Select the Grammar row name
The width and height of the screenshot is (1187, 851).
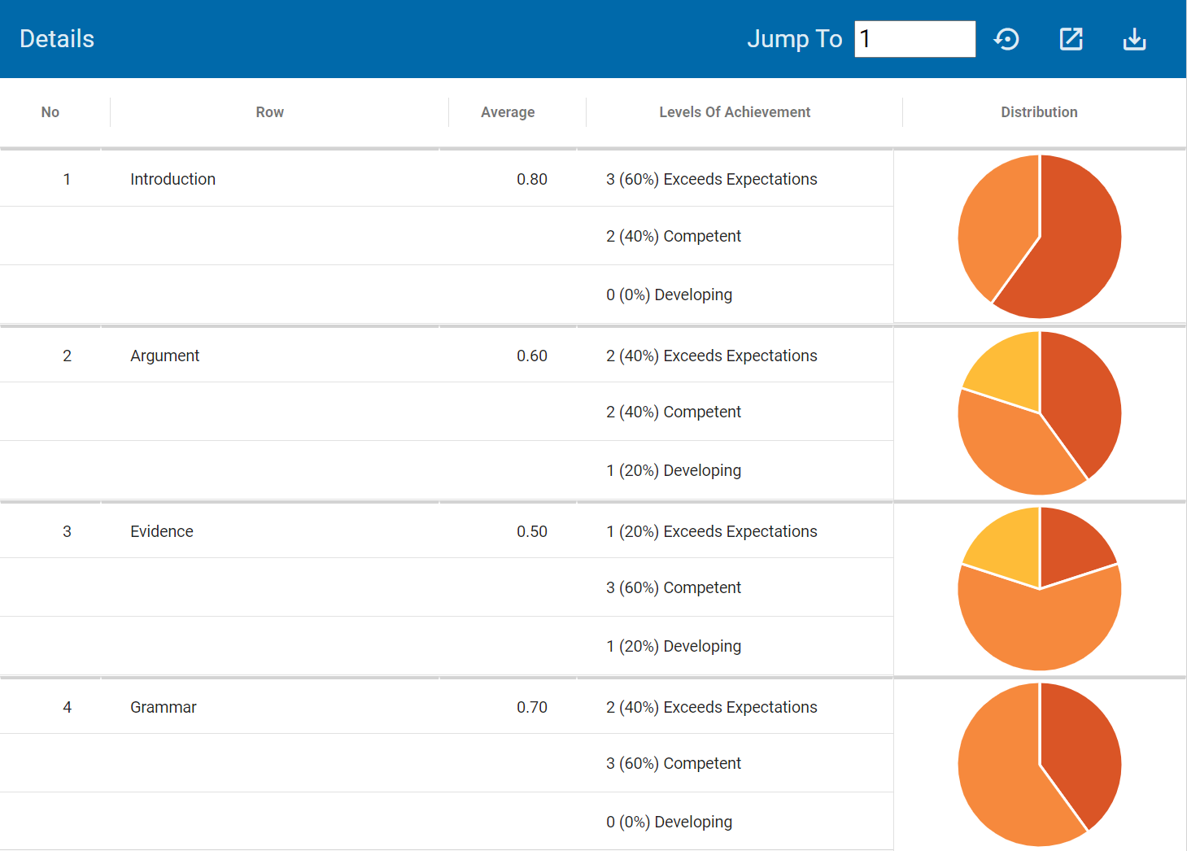164,707
